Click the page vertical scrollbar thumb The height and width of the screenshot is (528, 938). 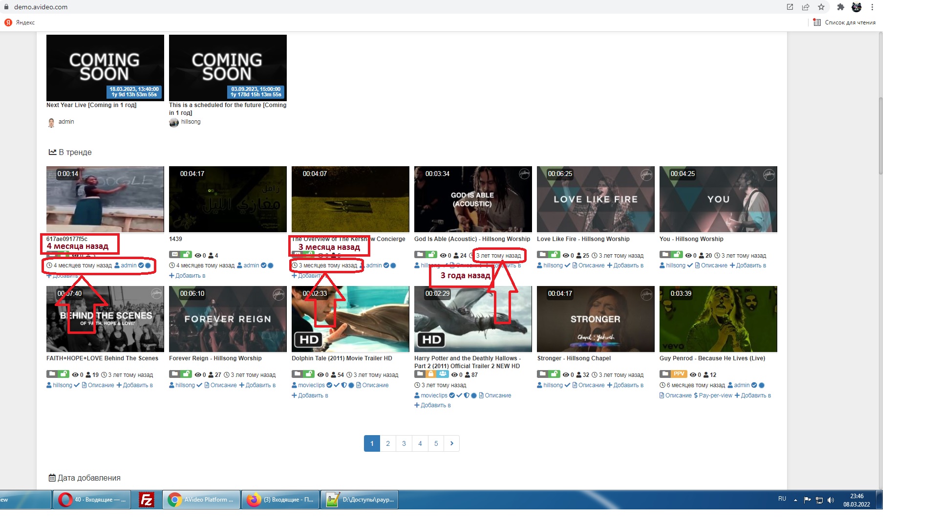click(880, 137)
